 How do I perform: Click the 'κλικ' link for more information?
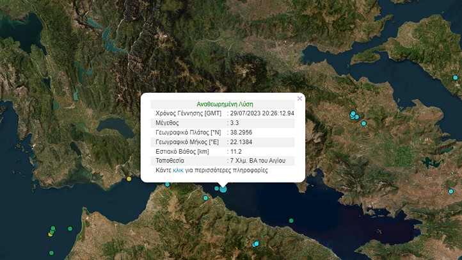point(180,171)
